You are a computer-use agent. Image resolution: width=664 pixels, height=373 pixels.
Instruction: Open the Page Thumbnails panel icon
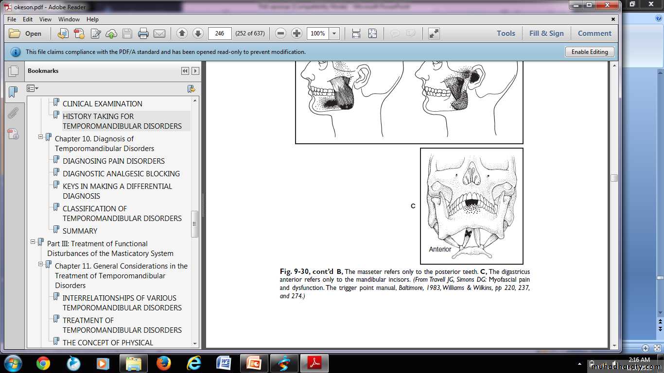[13, 71]
